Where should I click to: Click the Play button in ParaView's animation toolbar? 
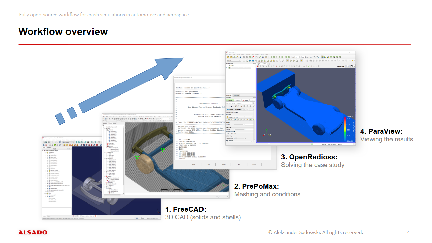(x=280, y=57)
